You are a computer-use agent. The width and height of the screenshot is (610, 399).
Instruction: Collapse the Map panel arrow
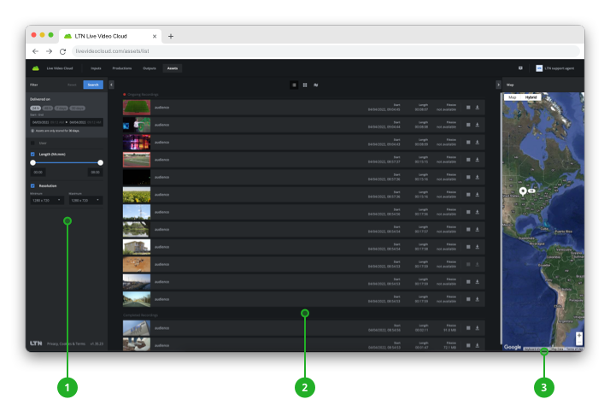click(x=499, y=85)
